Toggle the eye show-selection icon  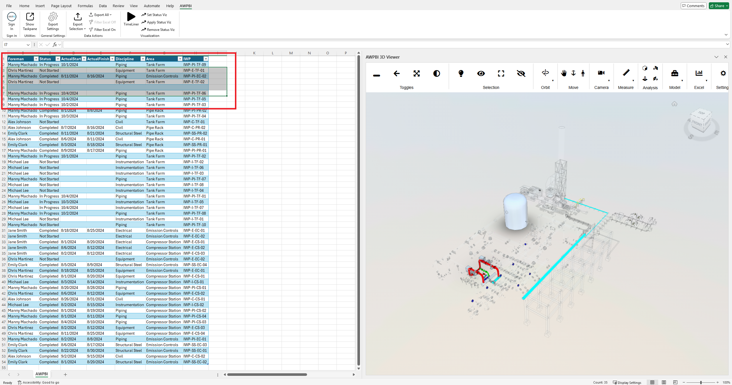tap(481, 74)
